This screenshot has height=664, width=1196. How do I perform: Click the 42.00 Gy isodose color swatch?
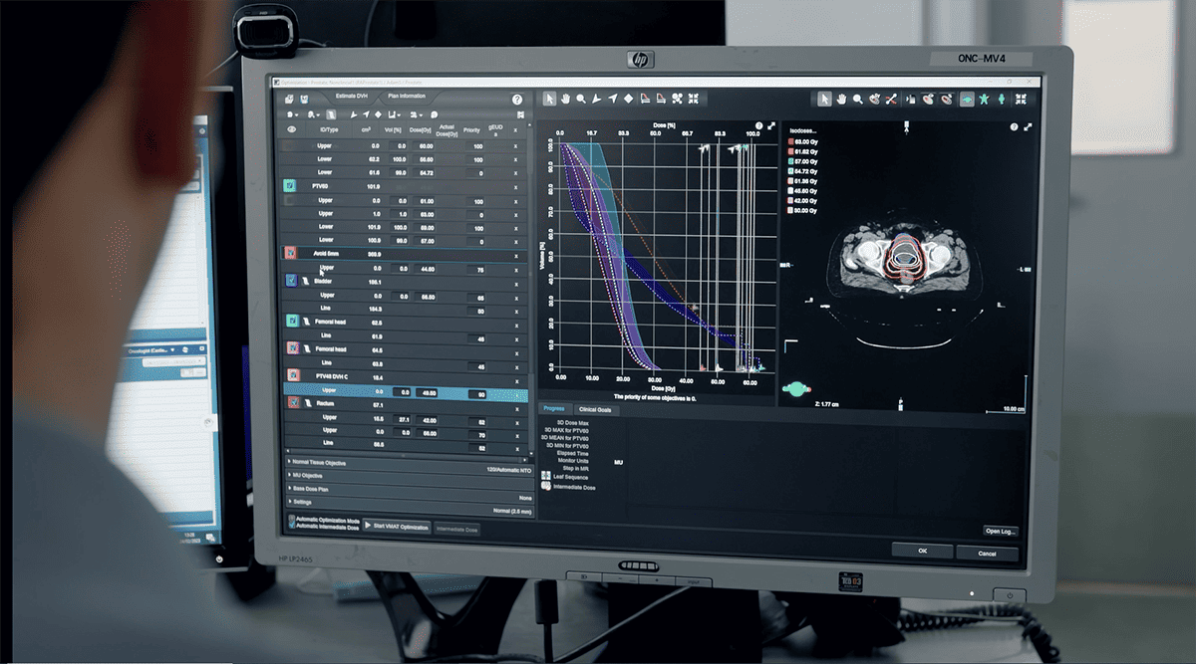791,198
